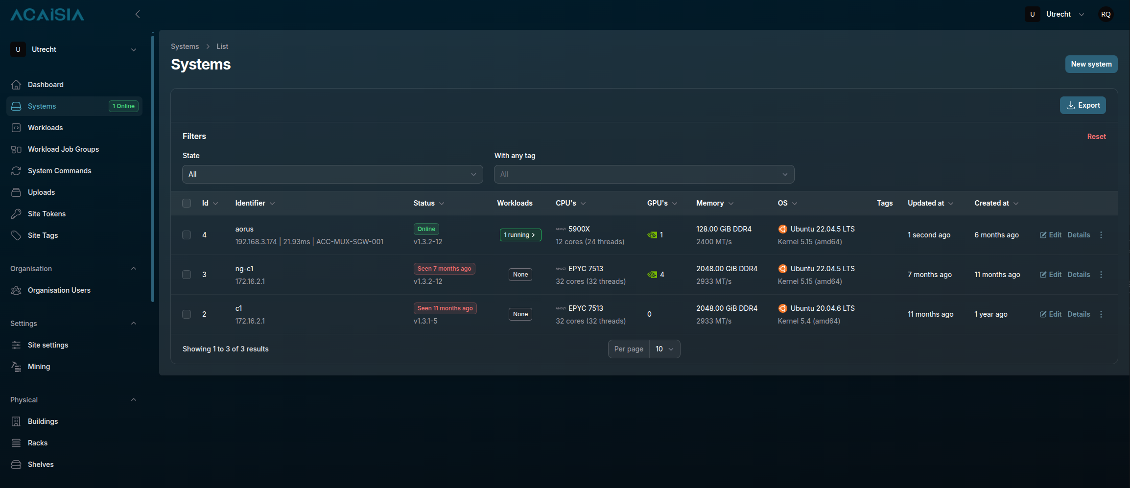Open more actions menu for aorus row

[1101, 235]
